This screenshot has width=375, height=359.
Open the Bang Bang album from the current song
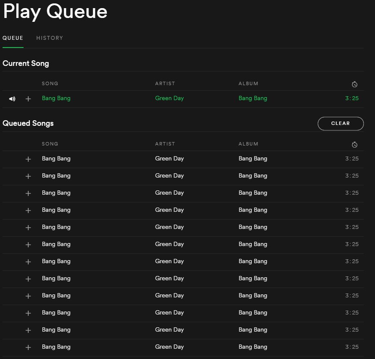point(253,98)
